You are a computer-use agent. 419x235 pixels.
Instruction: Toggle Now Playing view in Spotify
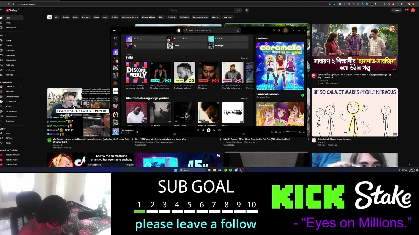pos(272,132)
